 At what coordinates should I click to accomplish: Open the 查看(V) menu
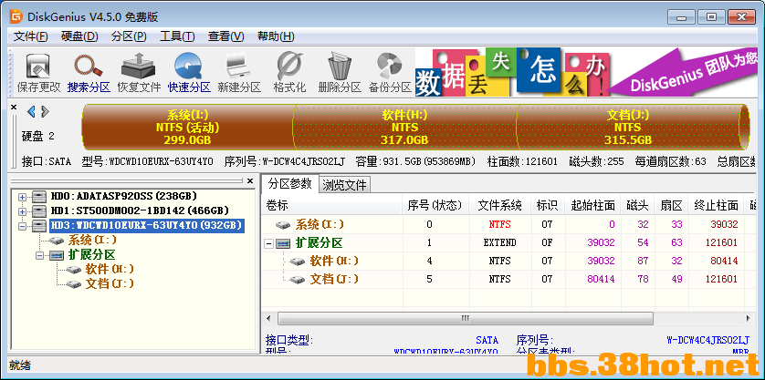tap(225, 36)
